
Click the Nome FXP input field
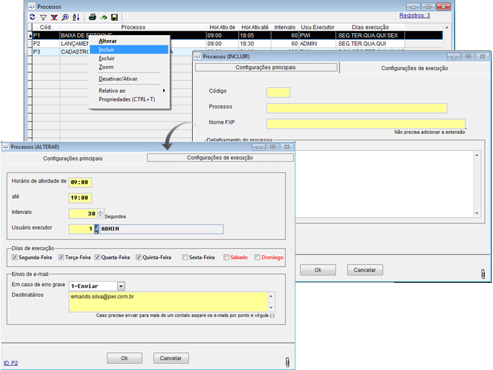(x=366, y=123)
